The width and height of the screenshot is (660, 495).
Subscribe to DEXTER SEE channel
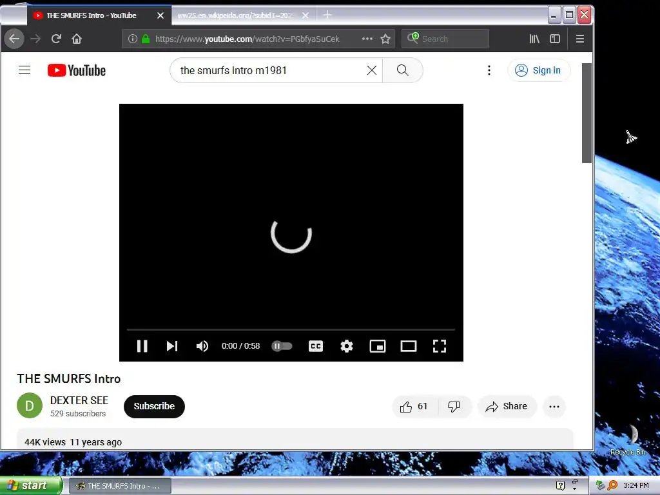(154, 406)
